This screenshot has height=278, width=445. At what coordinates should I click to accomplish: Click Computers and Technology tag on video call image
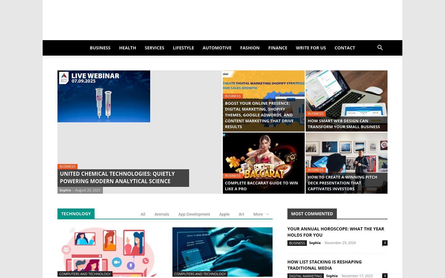click(x=85, y=274)
